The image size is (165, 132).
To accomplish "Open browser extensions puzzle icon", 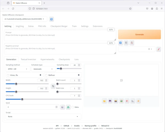I will [157, 9].
